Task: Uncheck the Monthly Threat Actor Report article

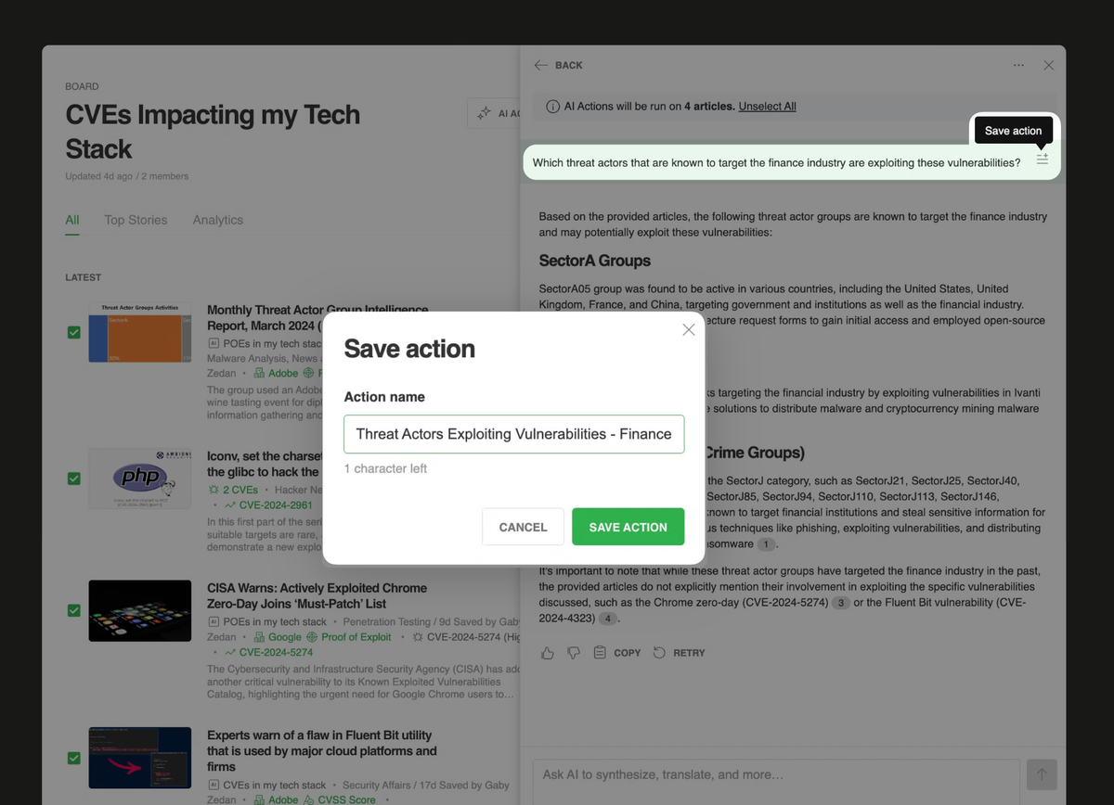Action: click(73, 332)
